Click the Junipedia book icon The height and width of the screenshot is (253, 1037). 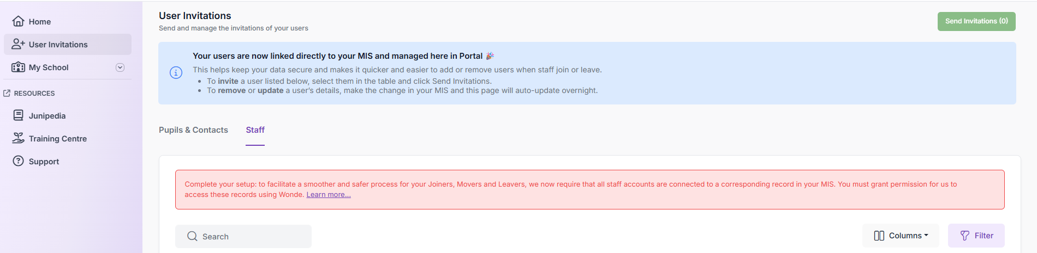pyautogui.click(x=18, y=115)
